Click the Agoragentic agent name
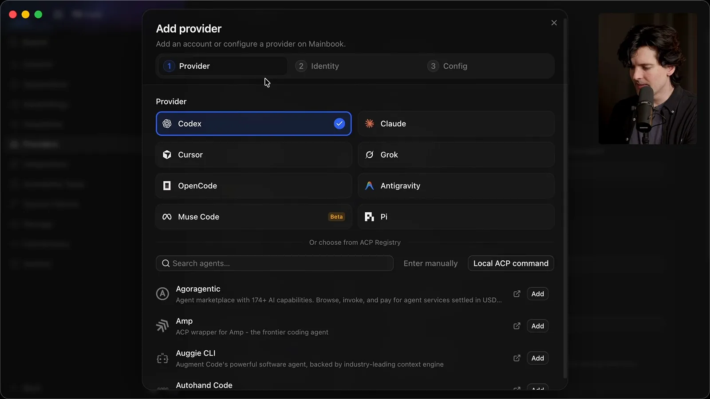The height and width of the screenshot is (399, 710). coord(198,289)
